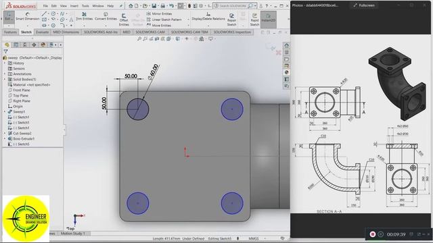Expand the Annotations tree node
Viewport: 433px width, 243px height.
tap(5, 74)
